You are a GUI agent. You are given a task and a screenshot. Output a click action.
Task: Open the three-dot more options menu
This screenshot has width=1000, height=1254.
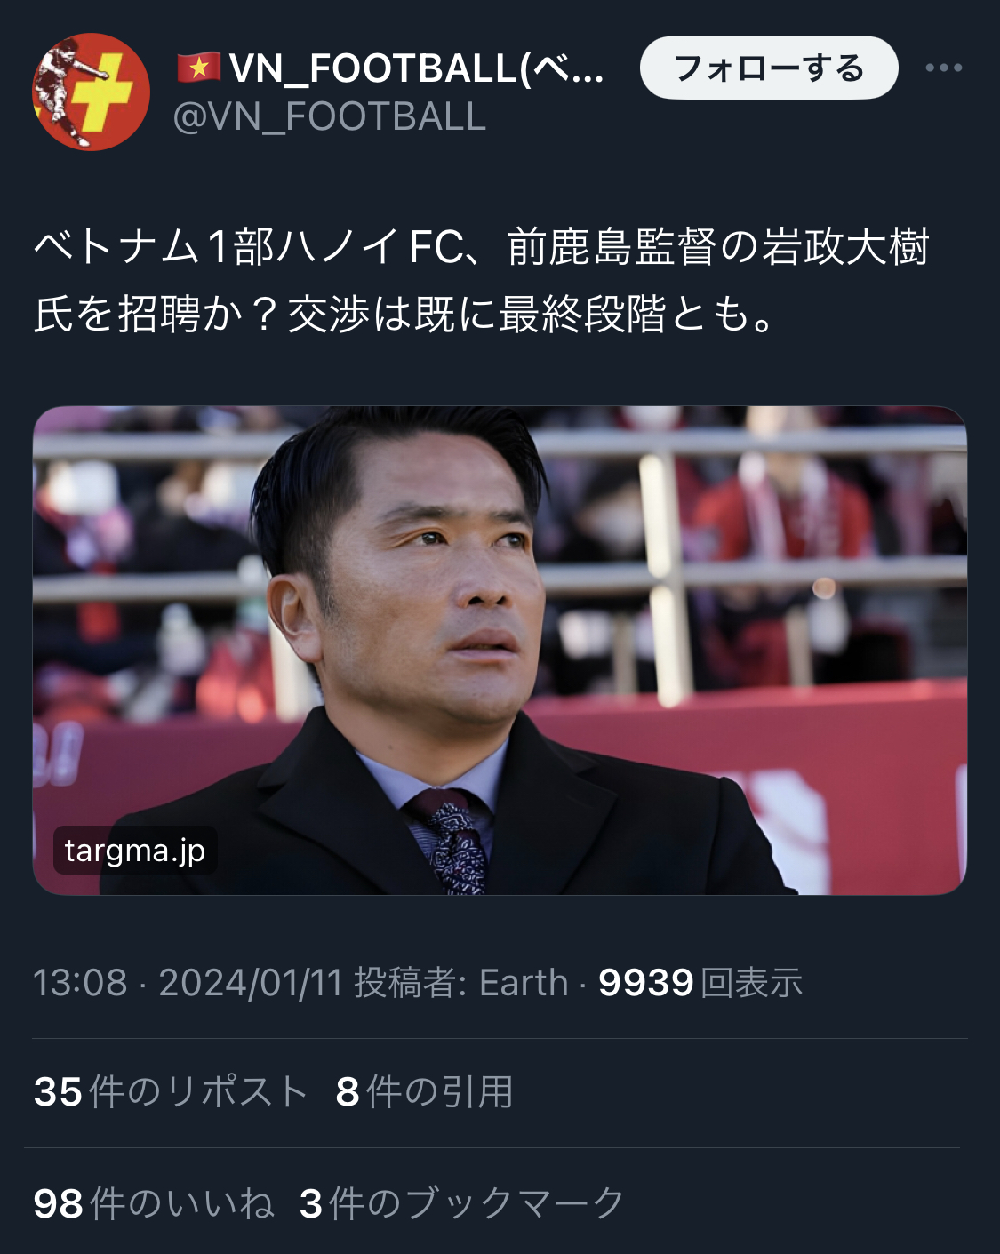coord(943,68)
